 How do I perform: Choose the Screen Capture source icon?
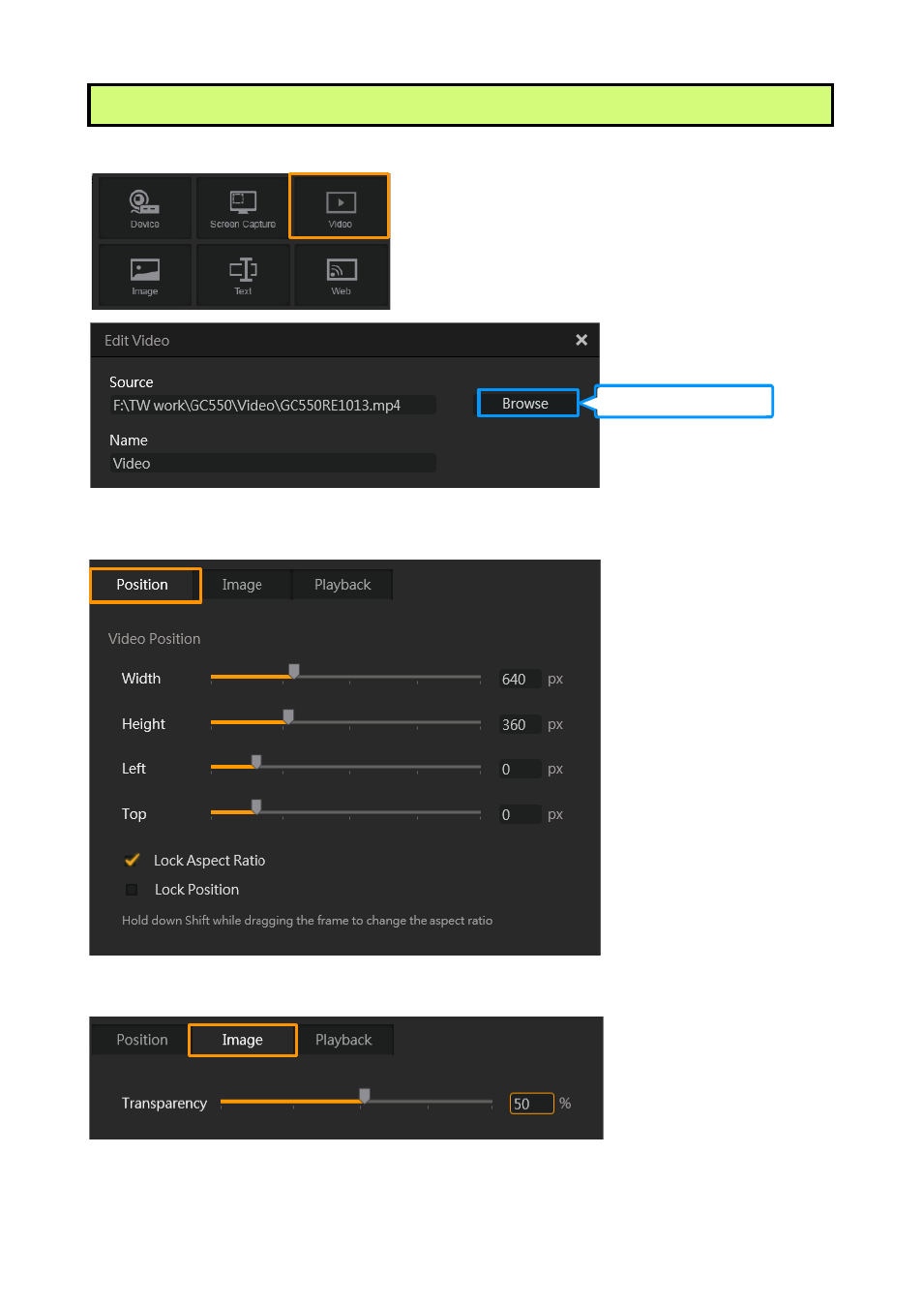pyautogui.click(x=243, y=207)
